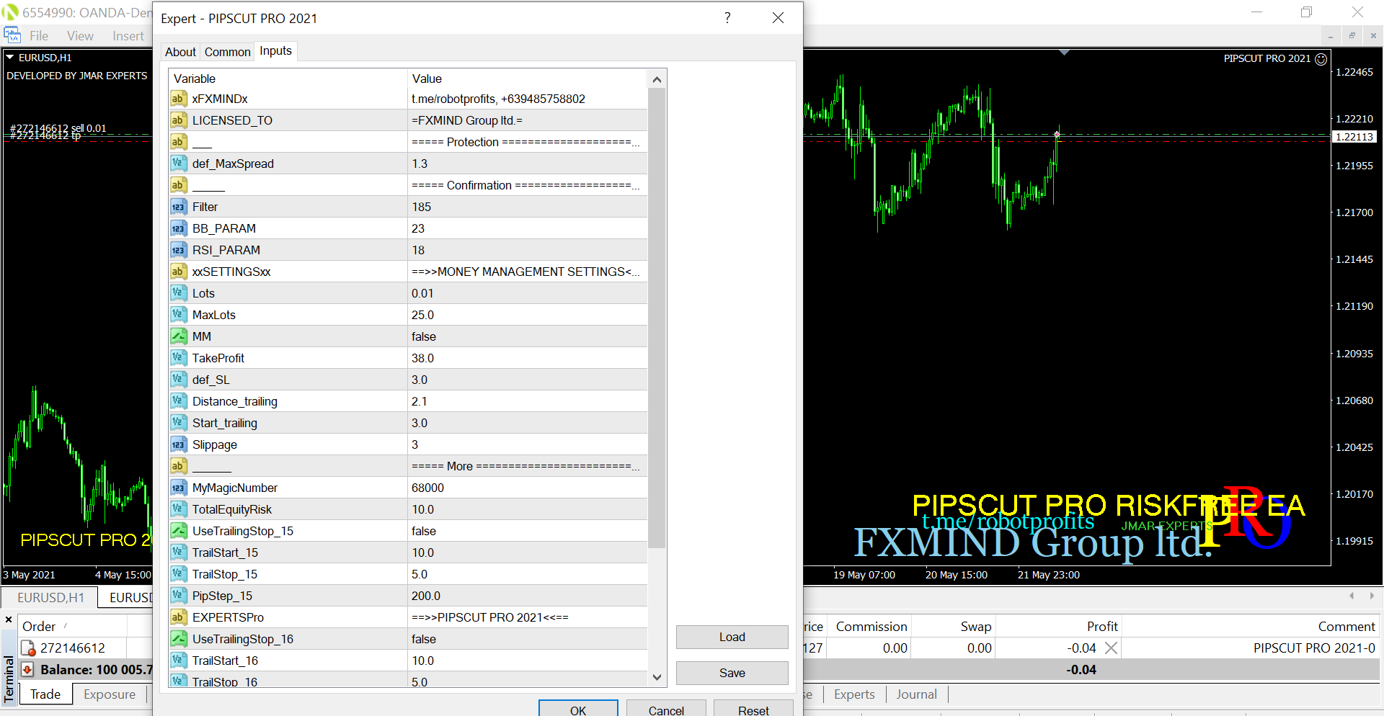Click the UseTrailingStop_16 boolean icon

point(178,639)
